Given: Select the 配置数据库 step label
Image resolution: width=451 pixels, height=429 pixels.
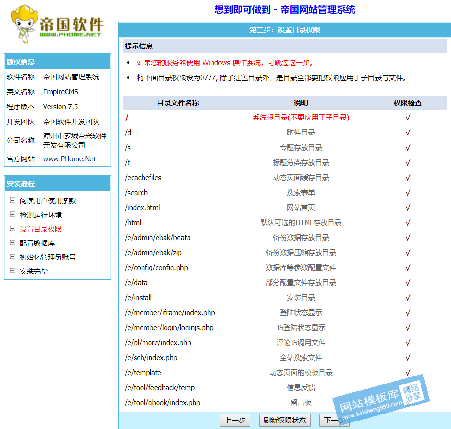Looking at the screenshot, I should tap(38, 243).
